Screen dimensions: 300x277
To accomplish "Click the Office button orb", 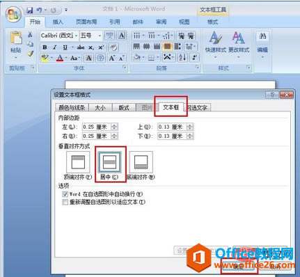I will (x=13, y=15).
